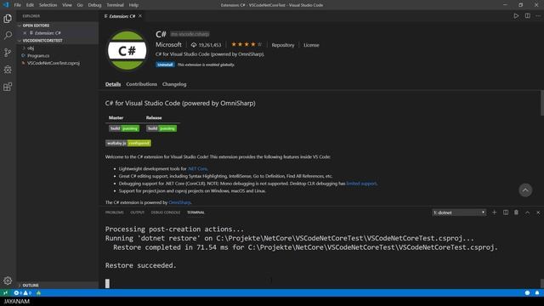544x306 pixels.
Task: Add a new terminal with plus icon
Action: (495, 212)
